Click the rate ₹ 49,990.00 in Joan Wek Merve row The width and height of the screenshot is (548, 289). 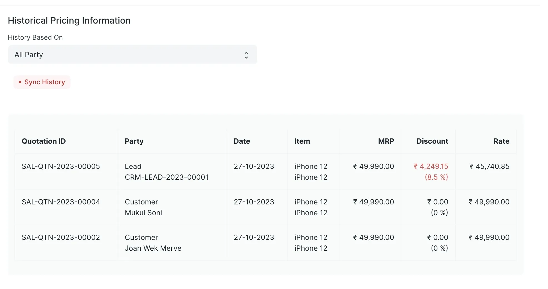click(x=489, y=237)
